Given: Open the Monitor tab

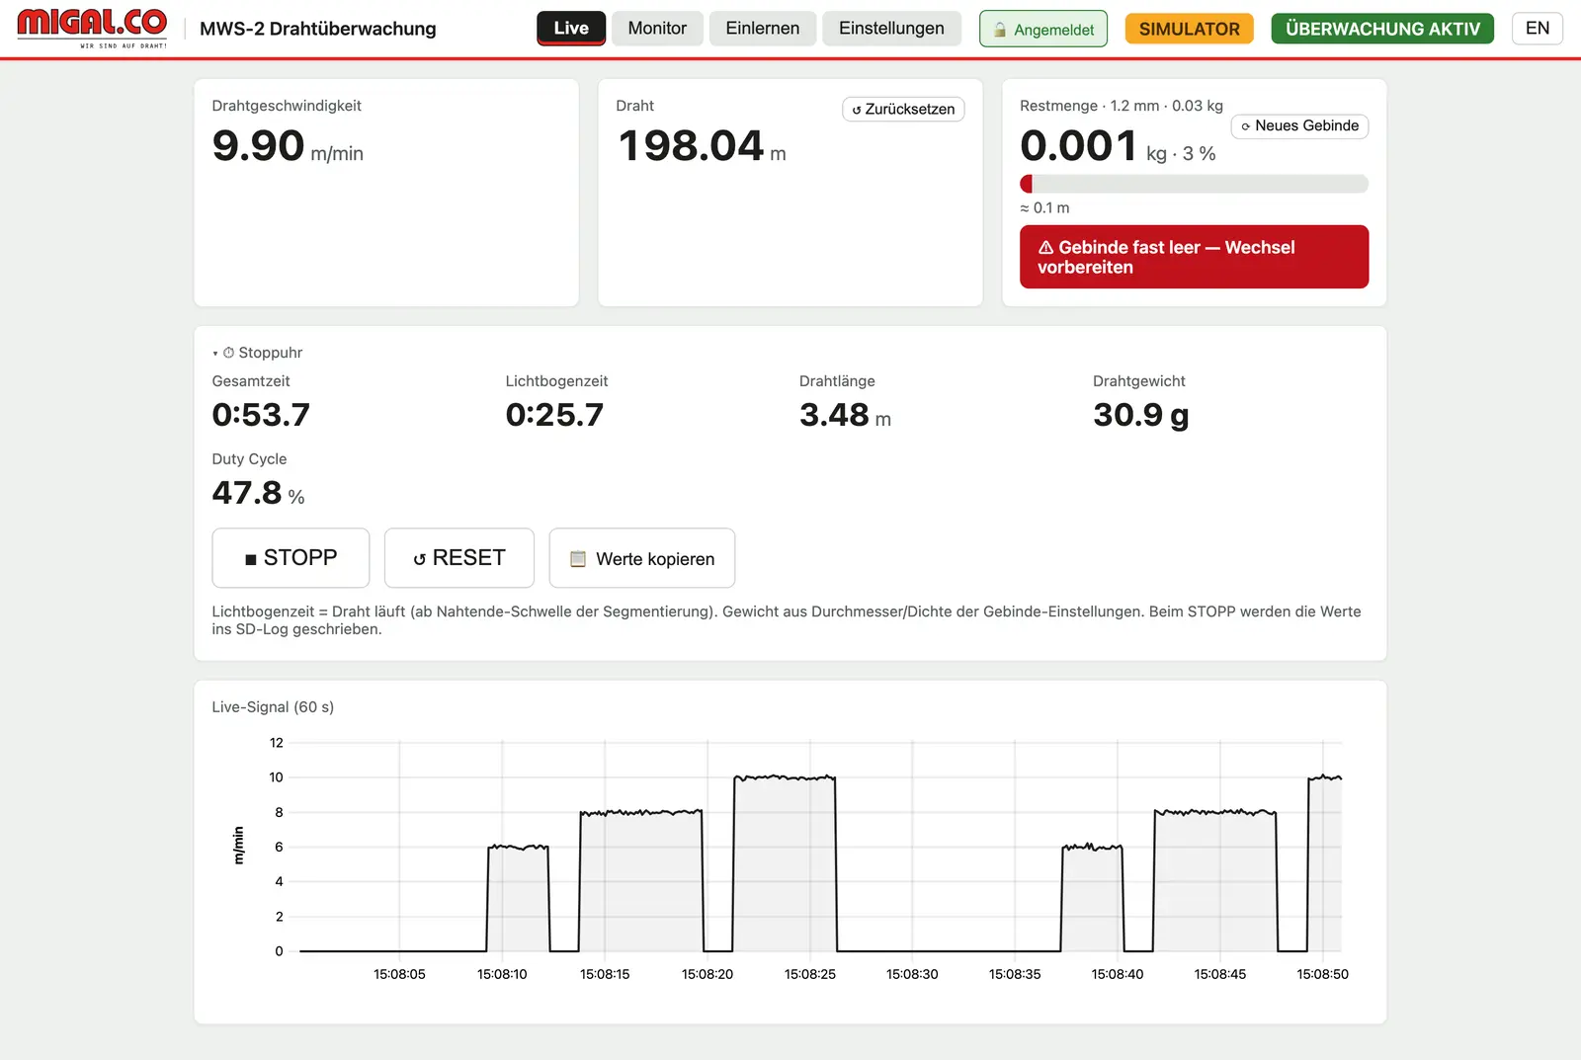Looking at the screenshot, I should pyautogui.click(x=657, y=29).
